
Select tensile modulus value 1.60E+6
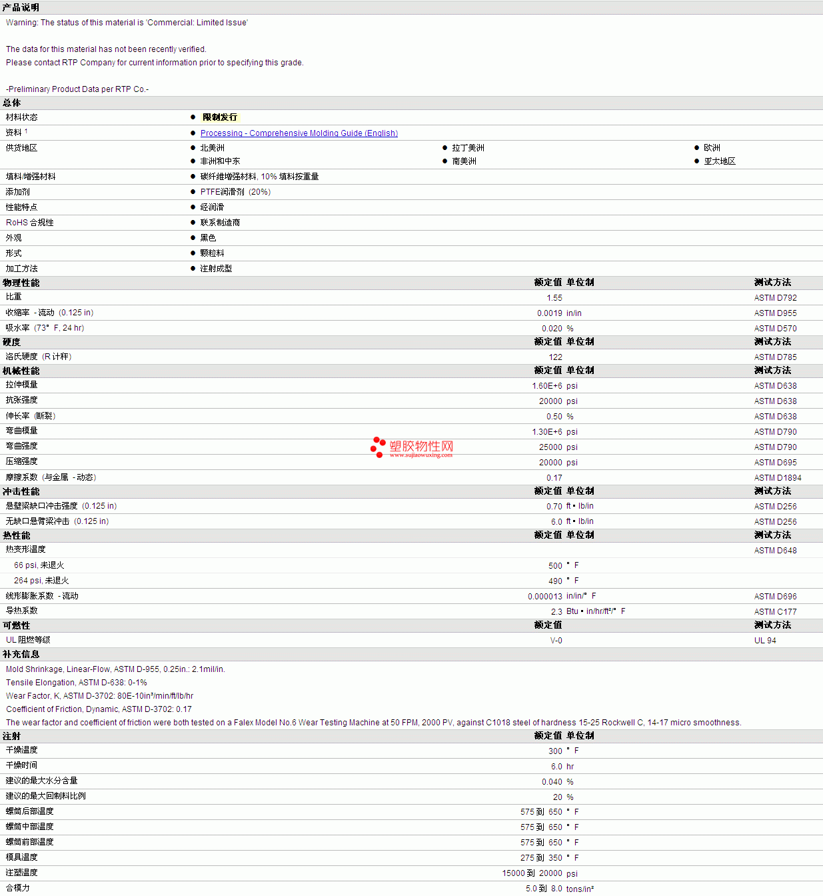pos(547,386)
